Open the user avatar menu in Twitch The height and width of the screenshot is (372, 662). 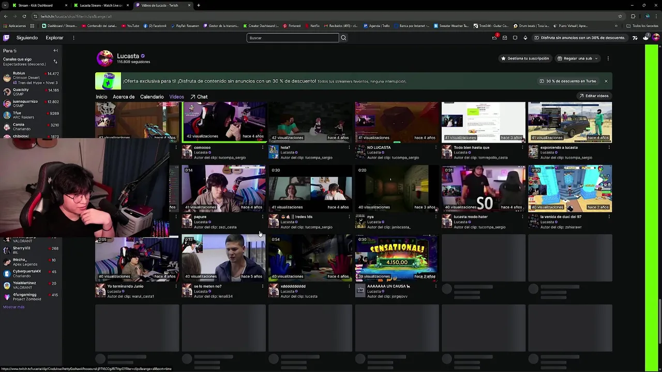[656, 38]
